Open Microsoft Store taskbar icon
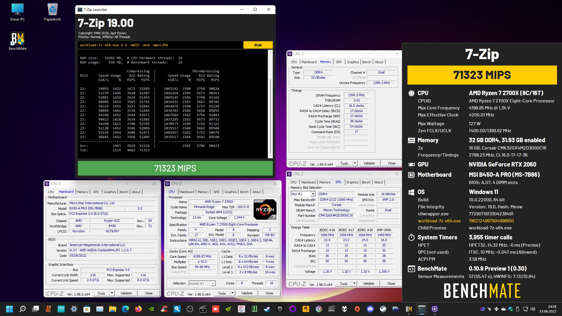The width and height of the screenshot is (562, 316). pyautogui.click(x=87, y=309)
